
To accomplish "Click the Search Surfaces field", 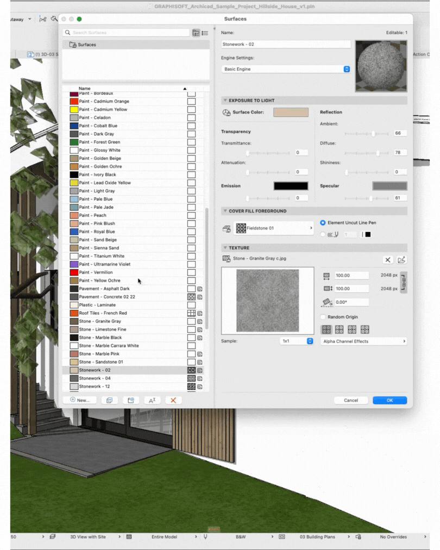I will click(126, 33).
